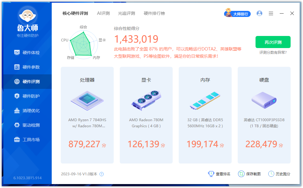Click the 内存 card title
Image resolution: width=303 pixels, height=188 pixels.
point(205,80)
